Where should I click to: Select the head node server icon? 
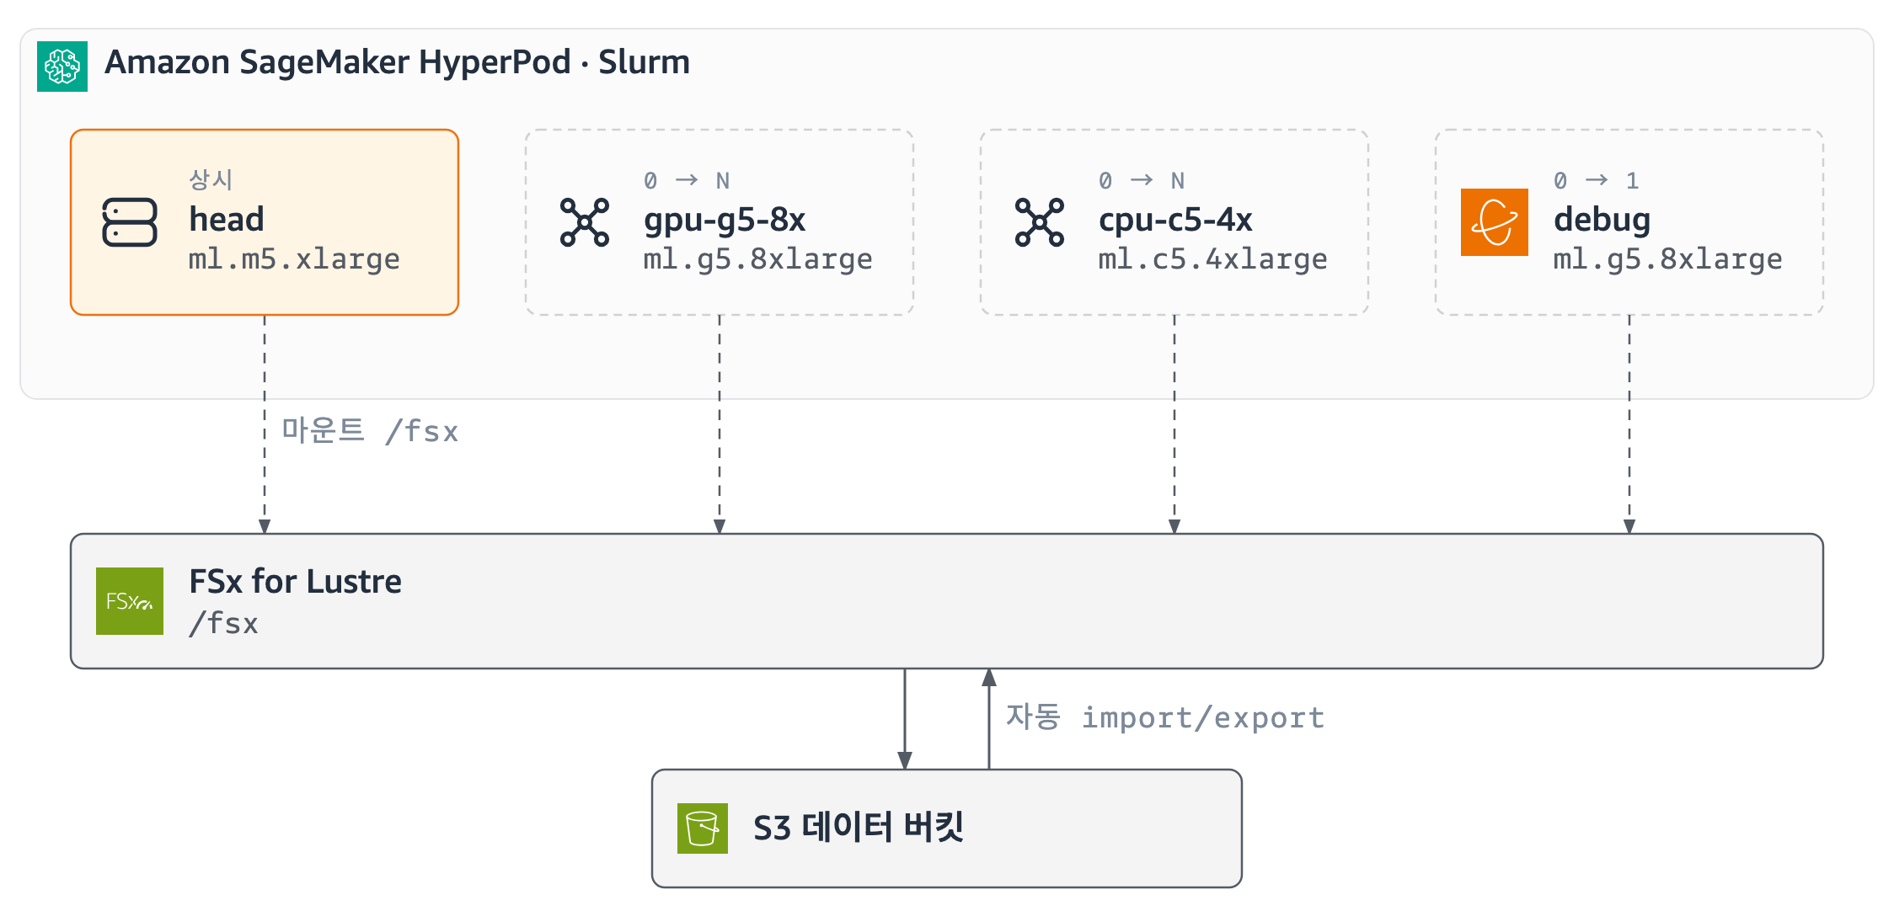tap(130, 222)
